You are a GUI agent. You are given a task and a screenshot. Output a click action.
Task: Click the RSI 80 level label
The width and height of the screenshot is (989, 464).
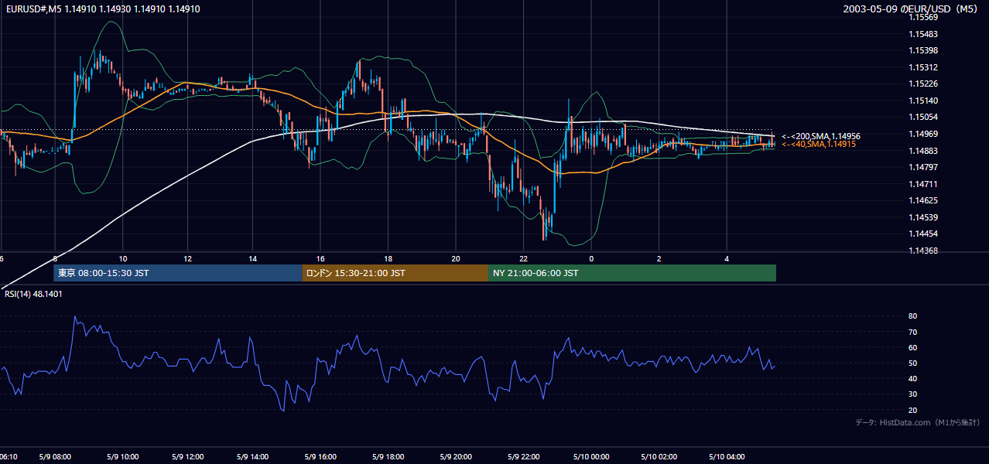click(x=912, y=316)
